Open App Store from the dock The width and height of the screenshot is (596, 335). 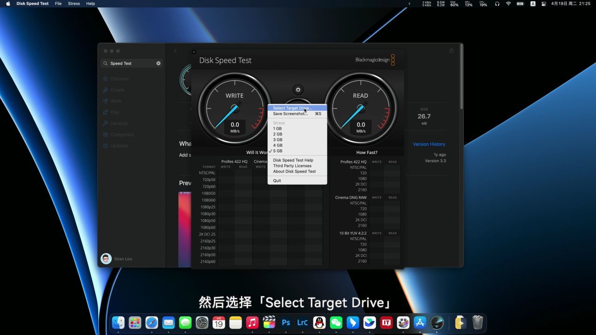coord(420,322)
